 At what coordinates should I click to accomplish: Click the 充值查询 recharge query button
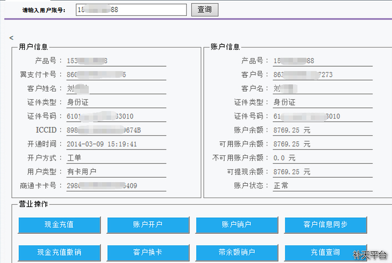click(326, 252)
